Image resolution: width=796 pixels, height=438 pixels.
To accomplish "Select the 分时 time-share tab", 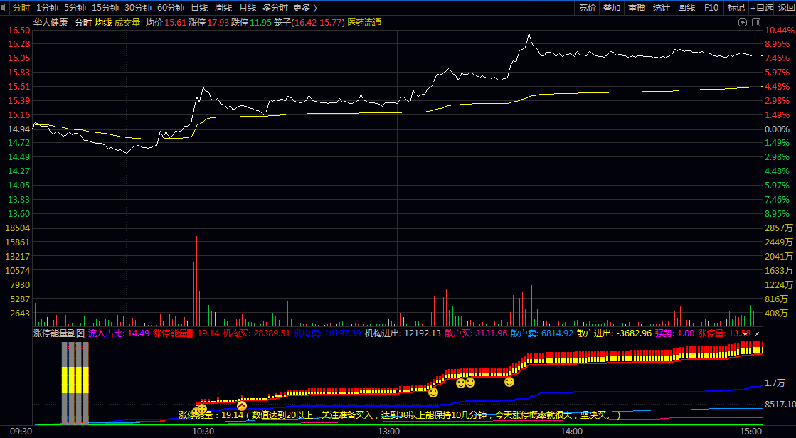I will click(21, 8).
